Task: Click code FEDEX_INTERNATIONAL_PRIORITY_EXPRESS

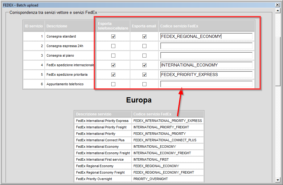Action: point(168,121)
